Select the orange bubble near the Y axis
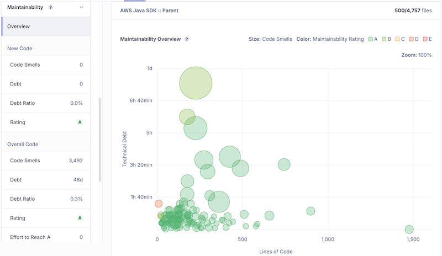 [159, 204]
